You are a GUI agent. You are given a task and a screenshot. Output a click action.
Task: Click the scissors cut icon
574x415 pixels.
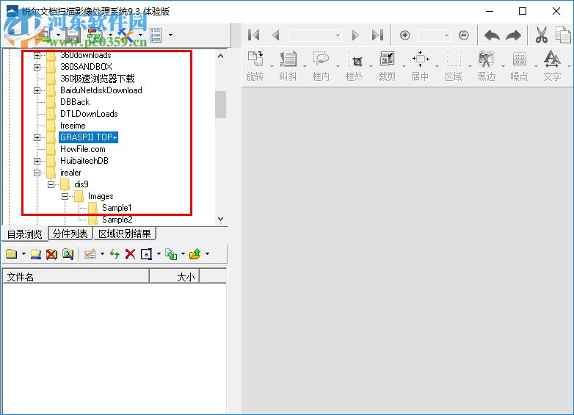542,35
